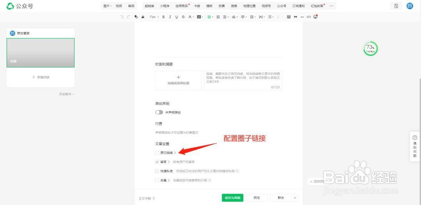The image size is (421, 205).
Task: Check the 原文链接 checkbox
Action: tap(157, 153)
